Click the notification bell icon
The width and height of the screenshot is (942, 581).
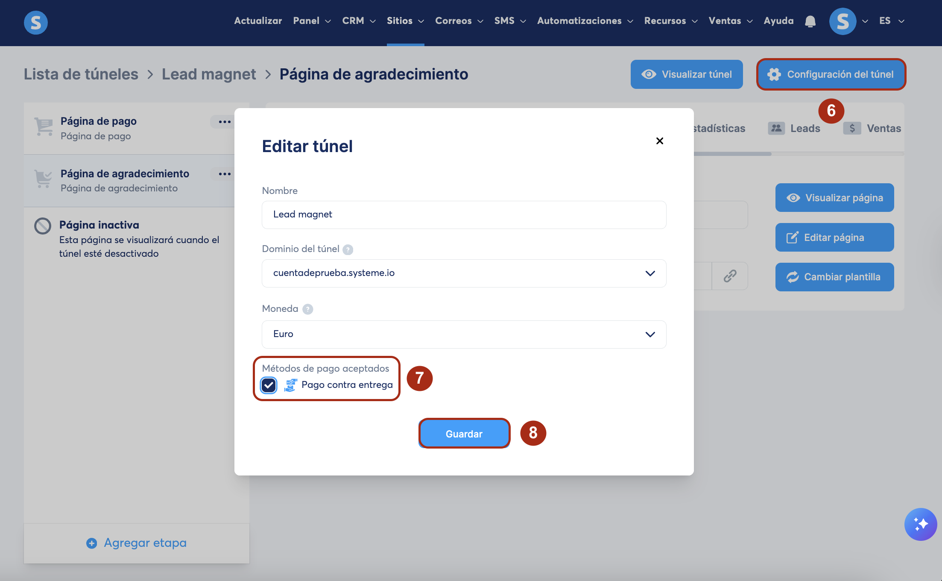point(810,21)
